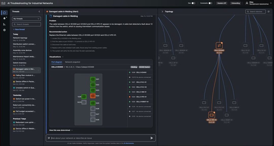The image size is (274, 146).
Task: Open the Switch inventory thread
Action: coord(26,64)
